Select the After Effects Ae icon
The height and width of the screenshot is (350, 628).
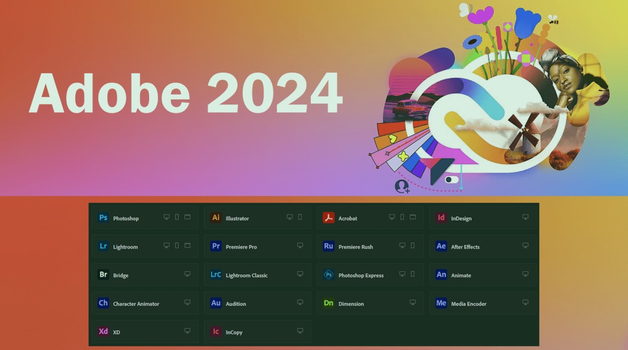[x=441, y=247]
